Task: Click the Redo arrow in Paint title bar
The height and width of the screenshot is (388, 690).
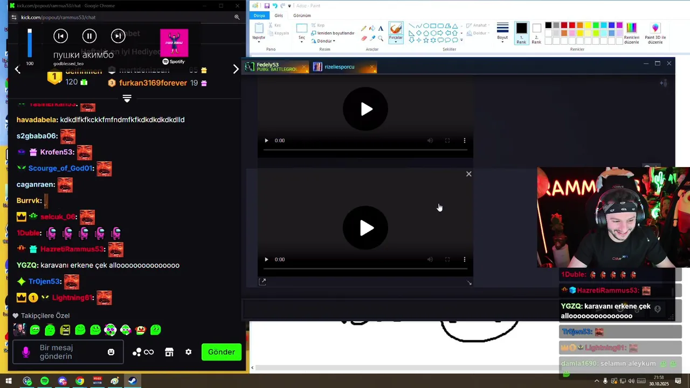Action: (x=282, y=5)
